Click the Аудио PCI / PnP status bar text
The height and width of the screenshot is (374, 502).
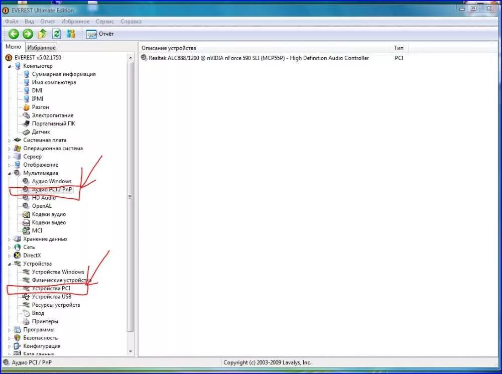coord(32,362)
